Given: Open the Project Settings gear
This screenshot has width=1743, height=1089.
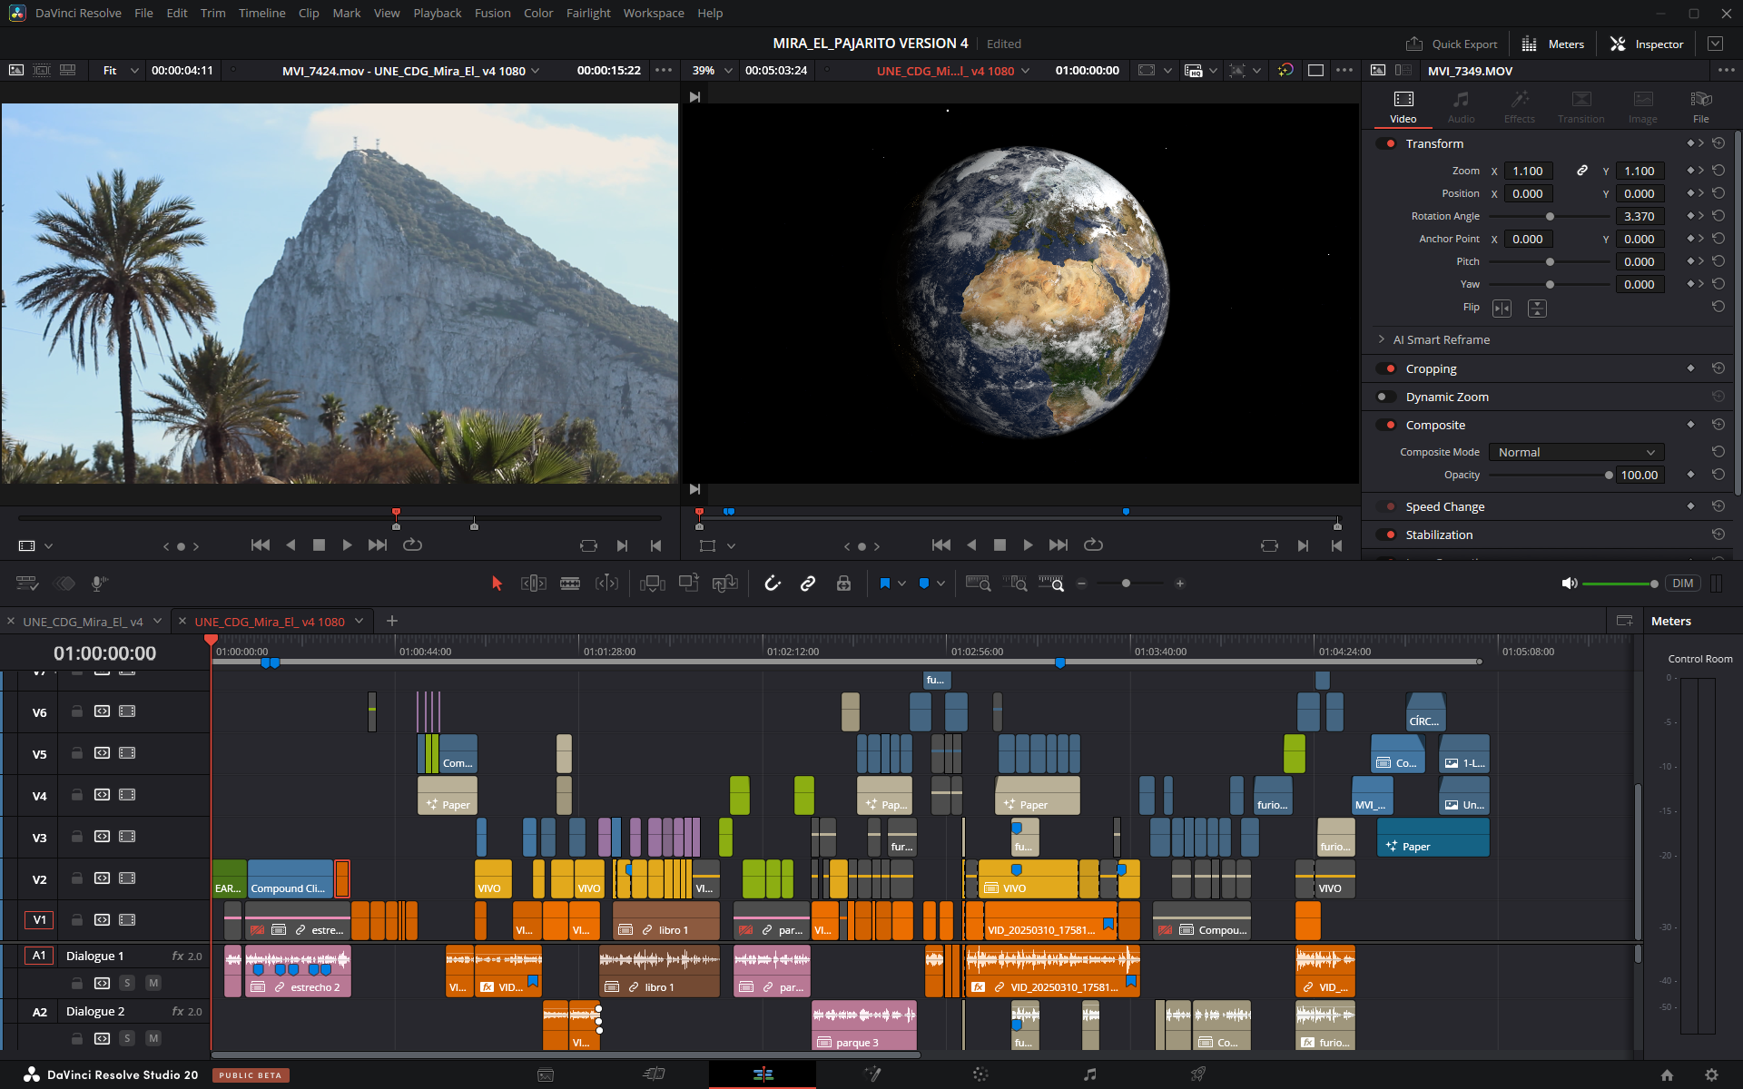Looking at the screenshot, I should pyautogui.click(x=1711, y=1074).
